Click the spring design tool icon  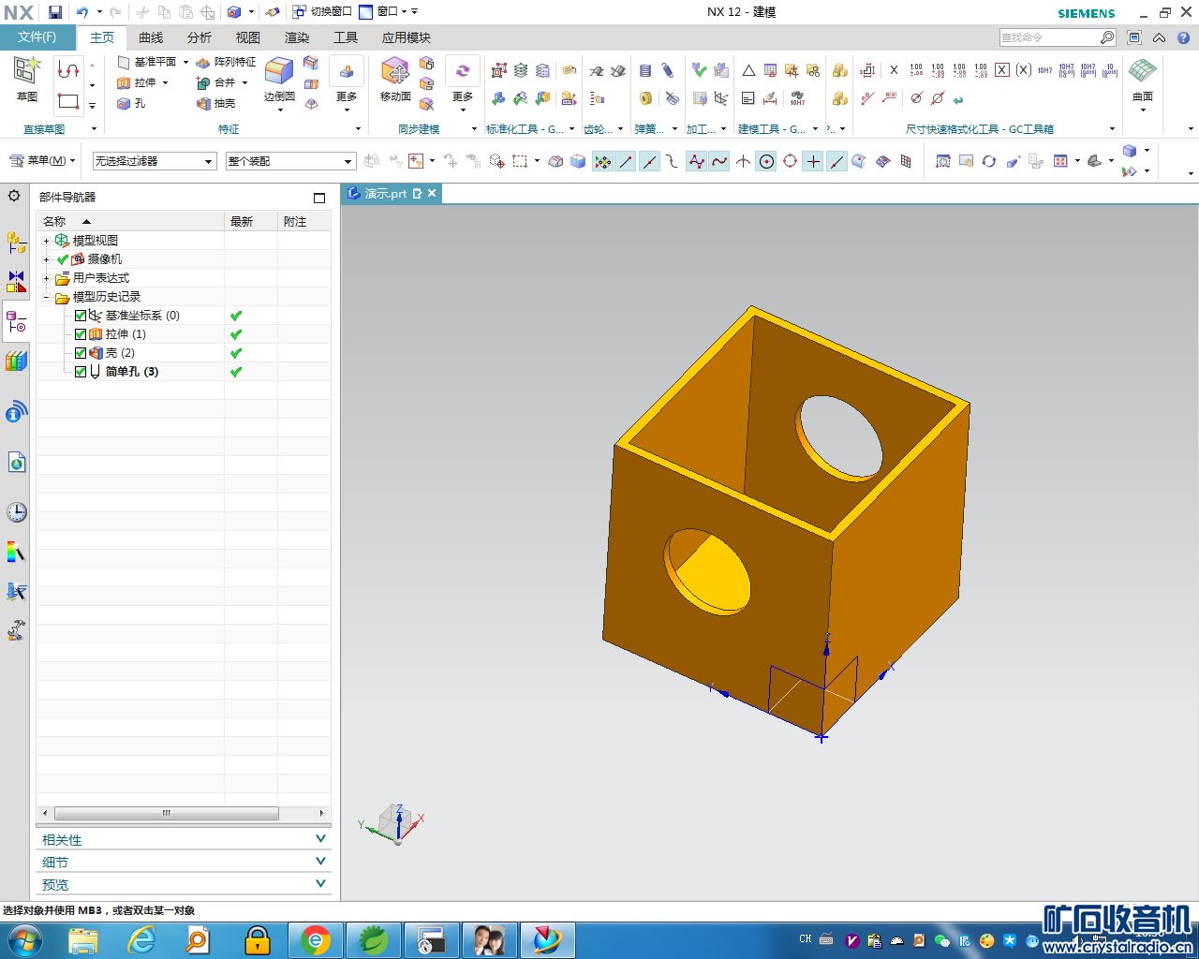click(x=645, y=70)
